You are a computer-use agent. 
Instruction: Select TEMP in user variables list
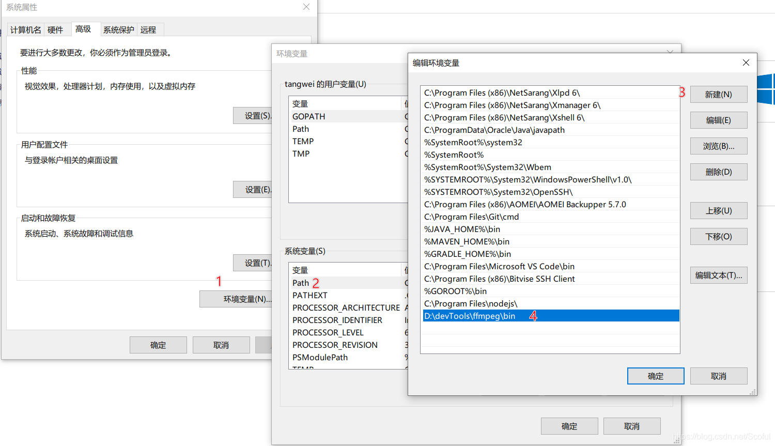(x=349, y=141)
